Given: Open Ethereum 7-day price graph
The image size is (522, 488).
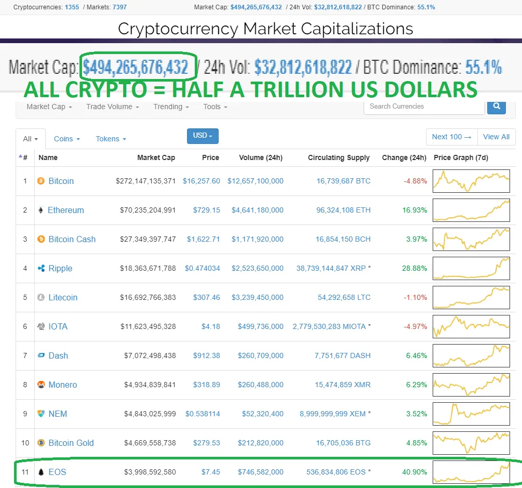Looking at the screenshot, I should (x=471, y=210).
